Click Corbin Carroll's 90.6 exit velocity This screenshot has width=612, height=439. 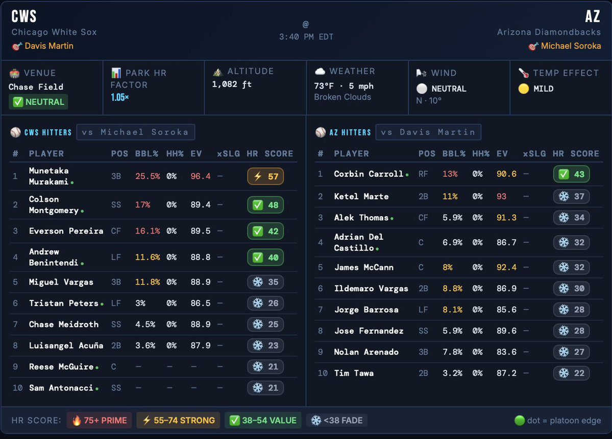507,174
